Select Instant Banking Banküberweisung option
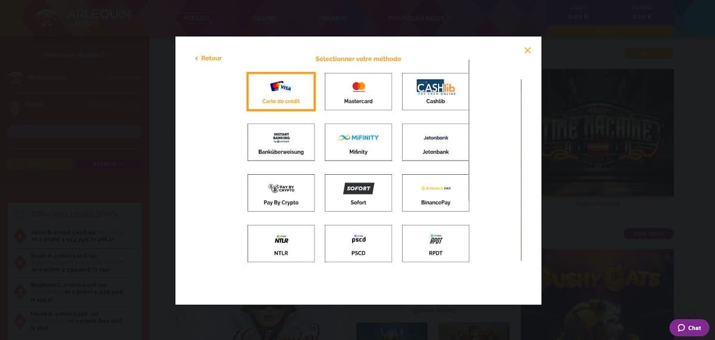This screenshot has height=340, width=715. tap(281, 142)
